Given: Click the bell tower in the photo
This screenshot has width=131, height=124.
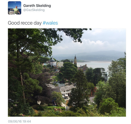Looking at the screenshot, I should tap(75, 60).
